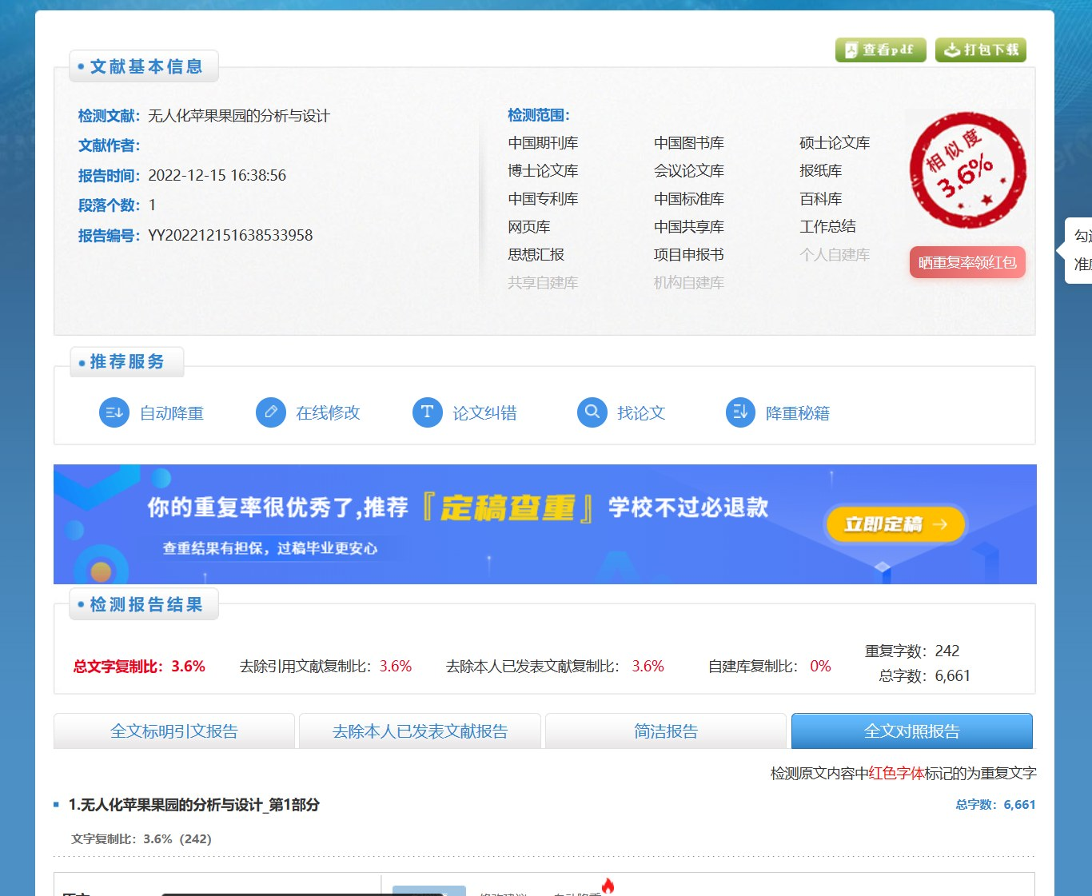Image resolution: width=1092 pixels, height=896 pixels.
Task: Click the 自动降重 service icon
Action: point(114,412)
